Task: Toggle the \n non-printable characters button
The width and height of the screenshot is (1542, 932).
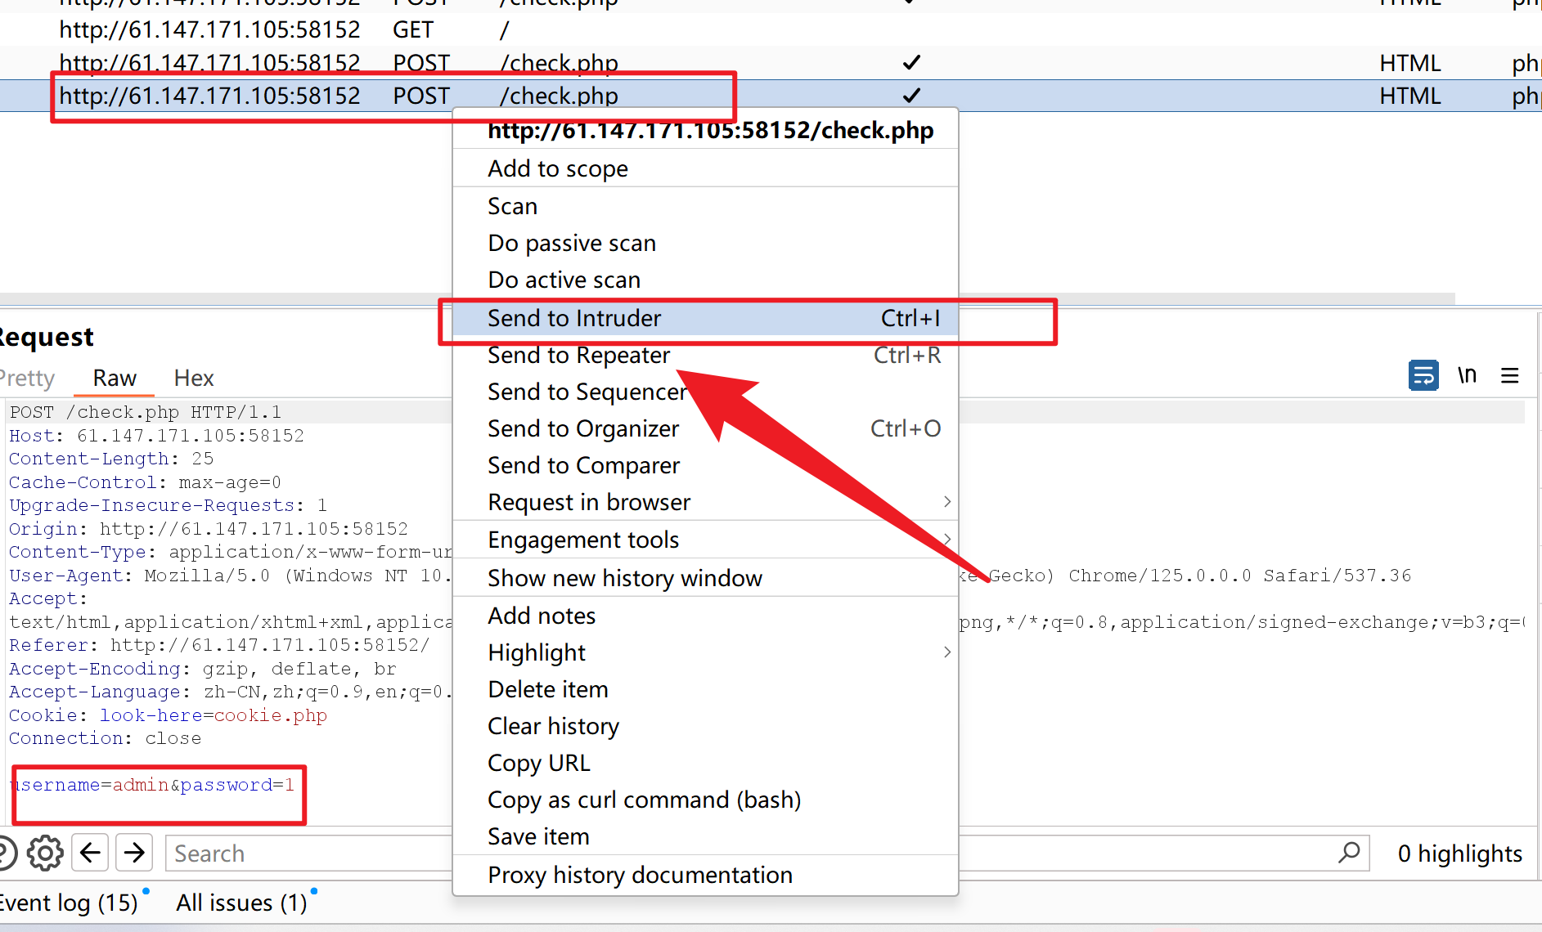Action: click(1467, 375)
